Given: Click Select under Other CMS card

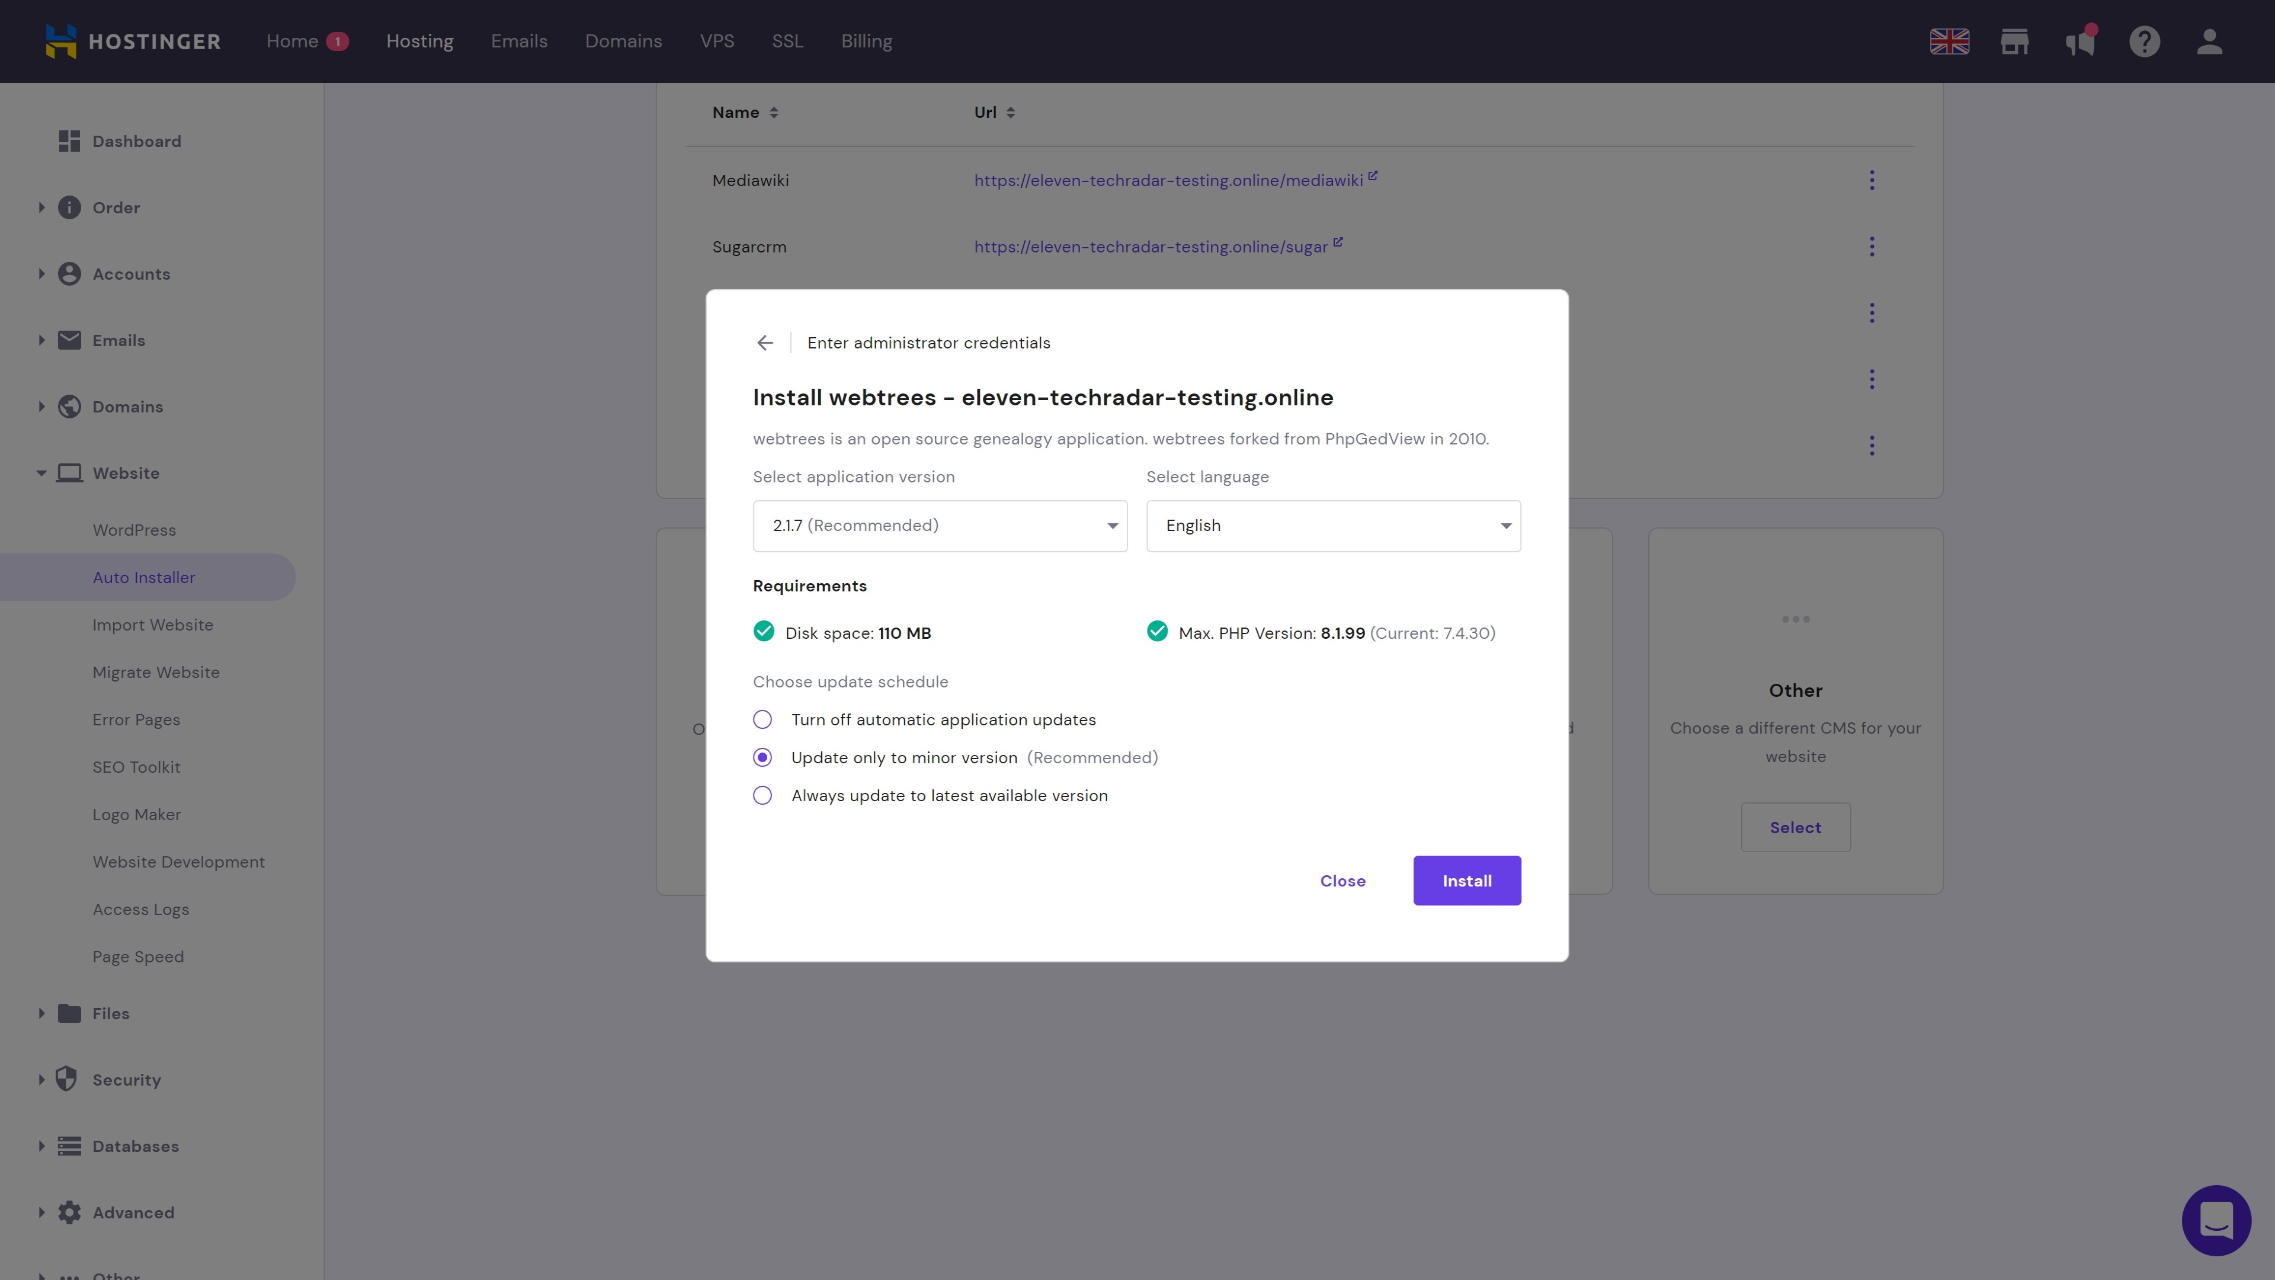Looking at the screenshot, I should pos(1796,828).
